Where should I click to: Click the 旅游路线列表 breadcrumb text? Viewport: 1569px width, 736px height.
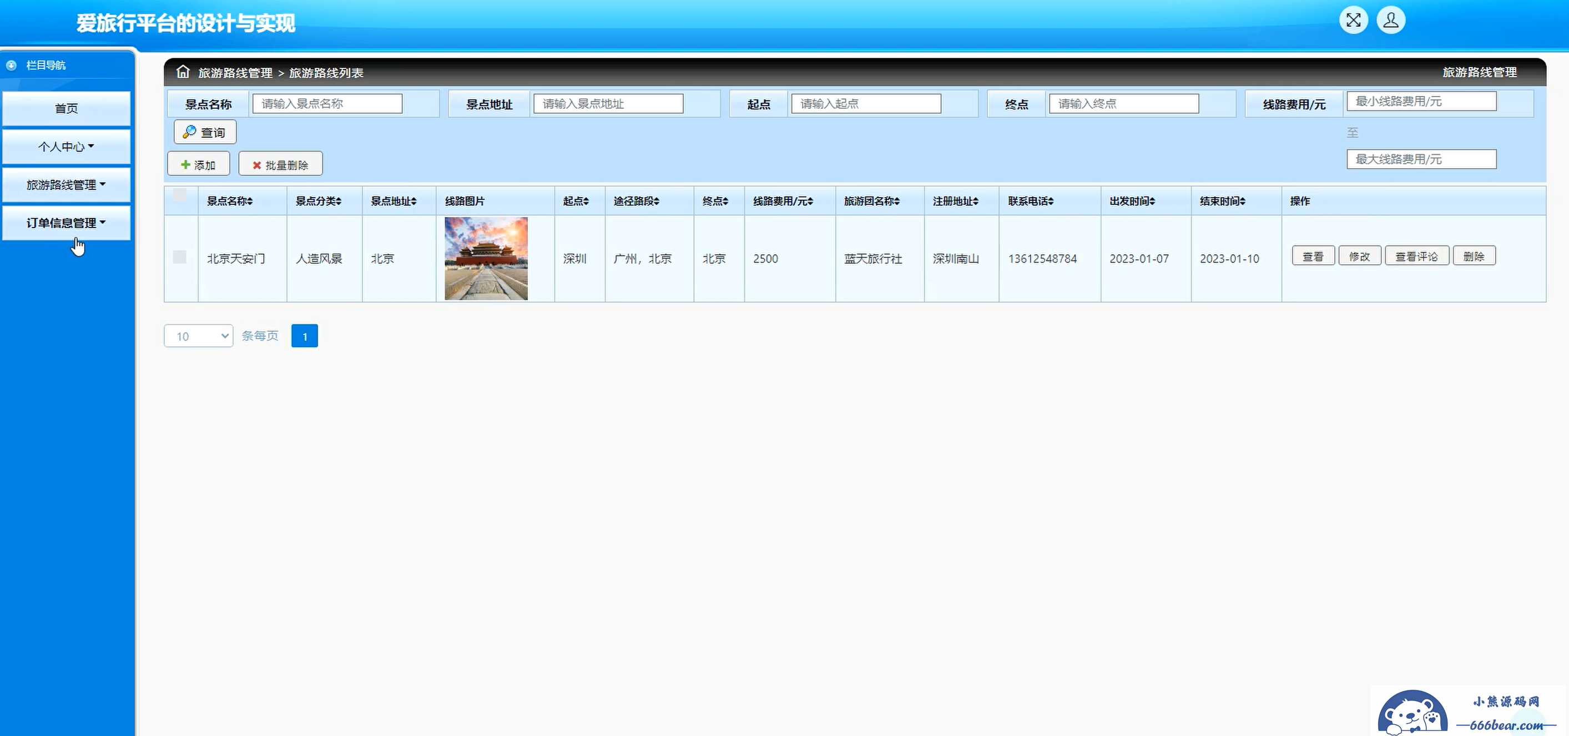point(326,73)
